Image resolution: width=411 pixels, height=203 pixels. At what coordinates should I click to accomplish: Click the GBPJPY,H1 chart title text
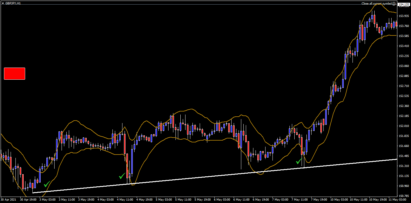coord(13,3)
